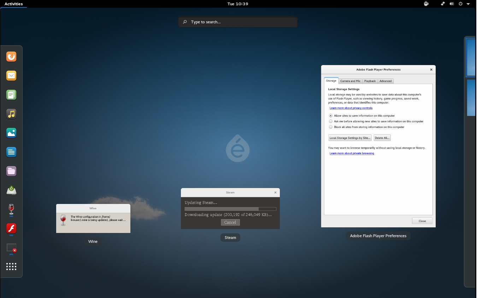This screenshot has height=298, width=477.
Task: Click the Steam download progress bar
Action: point(230,209)
